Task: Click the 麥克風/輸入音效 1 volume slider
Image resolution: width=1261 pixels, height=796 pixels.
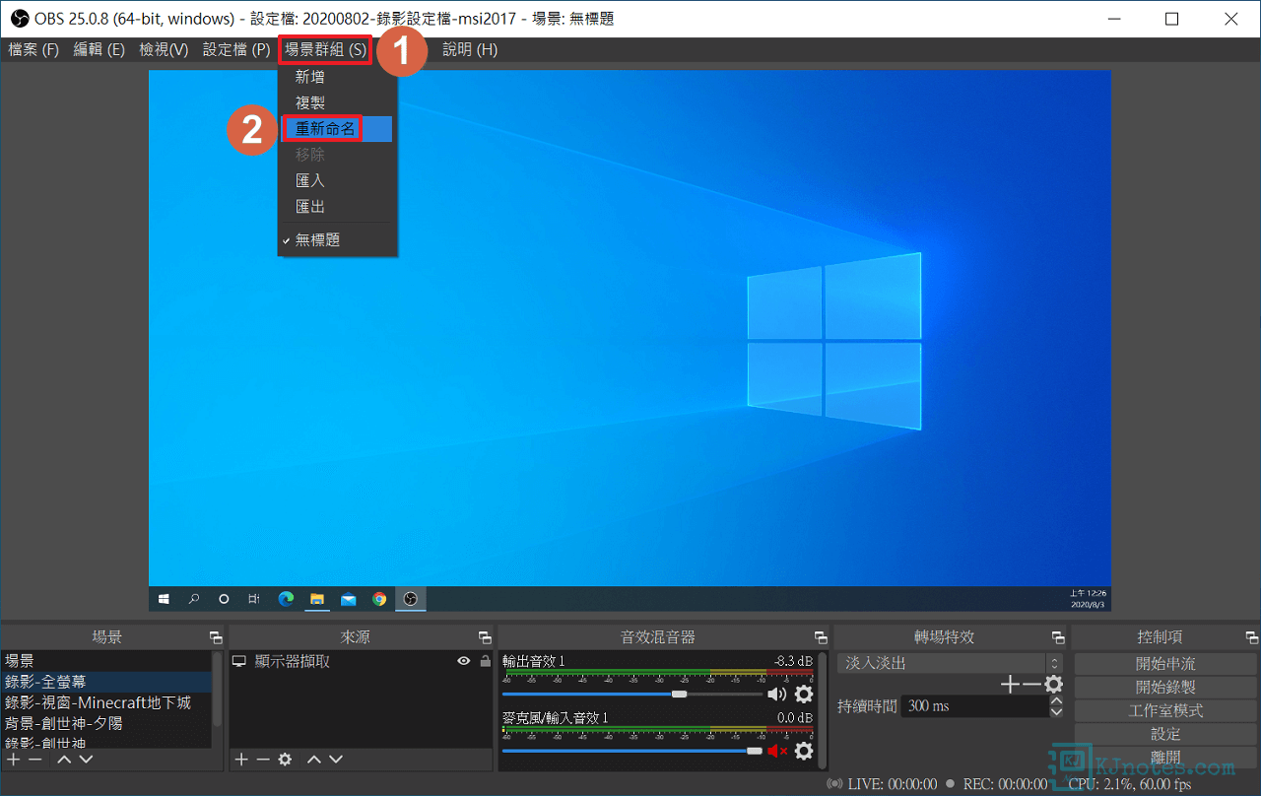Action: point(631,751)
